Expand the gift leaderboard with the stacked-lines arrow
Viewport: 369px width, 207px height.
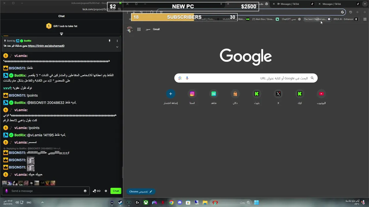coord(61,34)
